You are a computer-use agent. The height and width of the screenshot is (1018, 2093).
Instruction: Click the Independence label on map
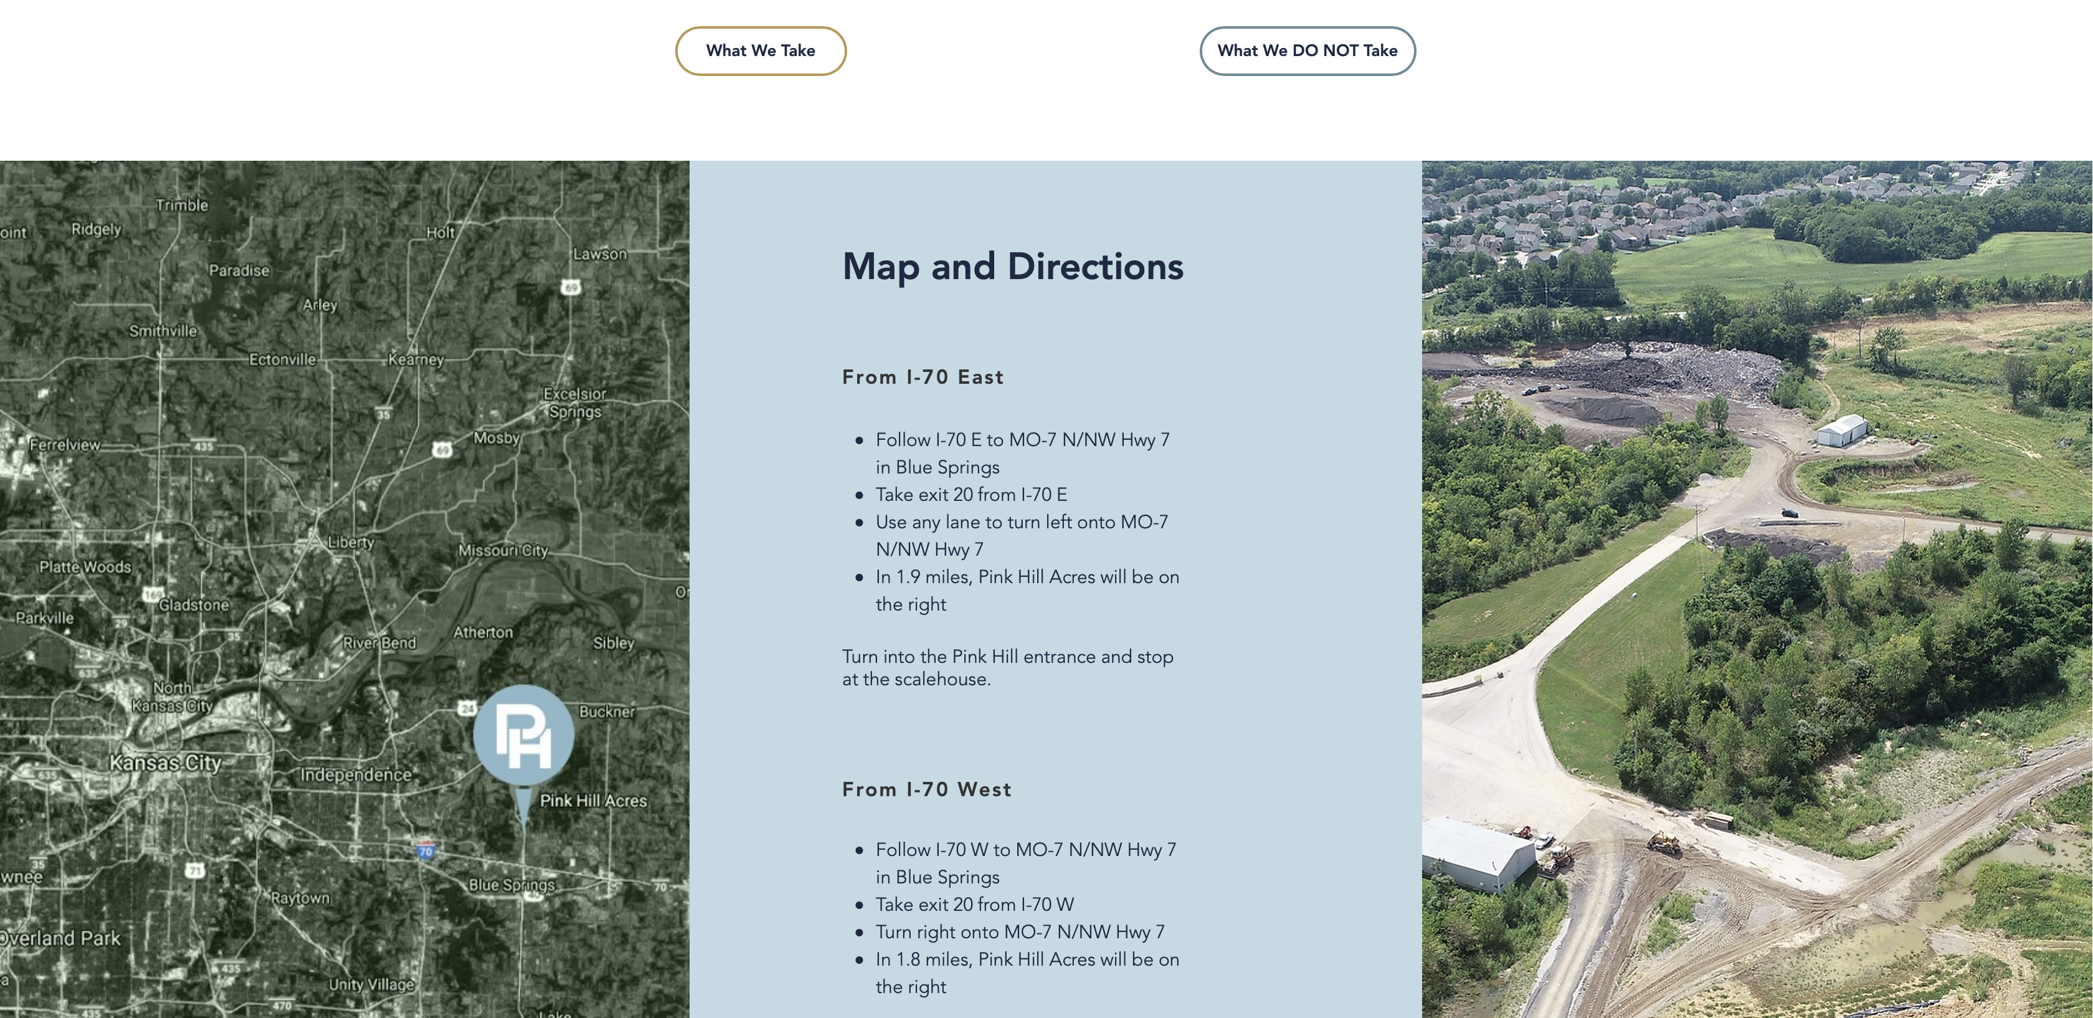click(356, 774)
